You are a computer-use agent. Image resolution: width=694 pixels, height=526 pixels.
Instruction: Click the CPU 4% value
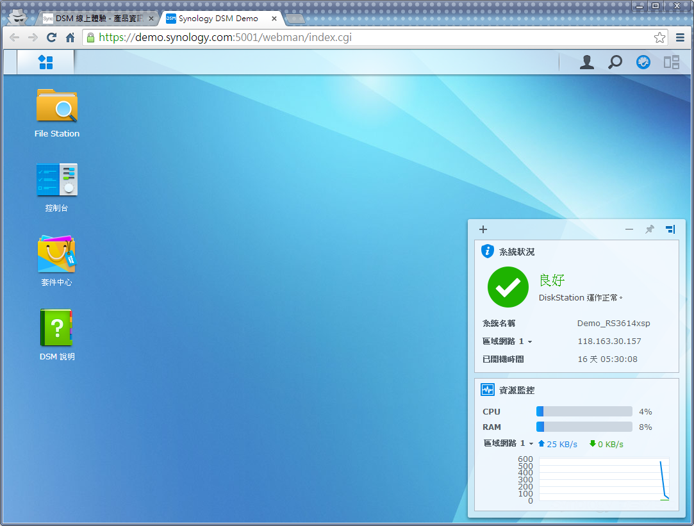coord(645,412)
